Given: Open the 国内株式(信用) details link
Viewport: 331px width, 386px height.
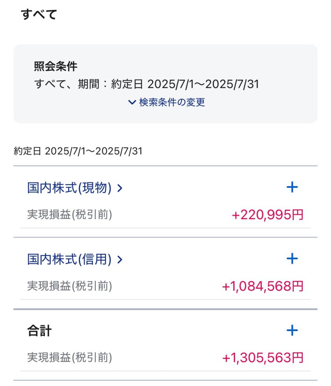Looking at the screenshot, I should (x=69, y=259).
